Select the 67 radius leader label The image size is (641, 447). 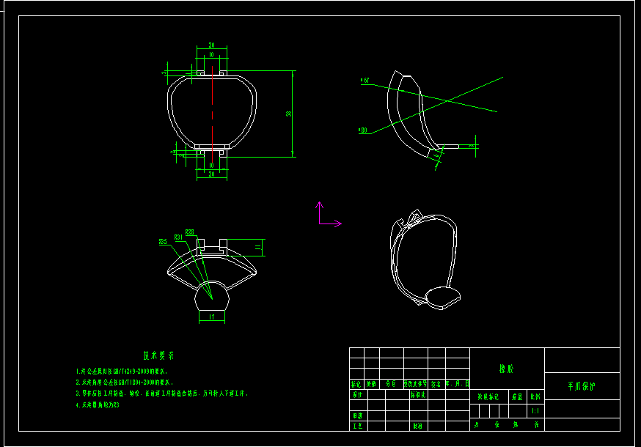365,80
